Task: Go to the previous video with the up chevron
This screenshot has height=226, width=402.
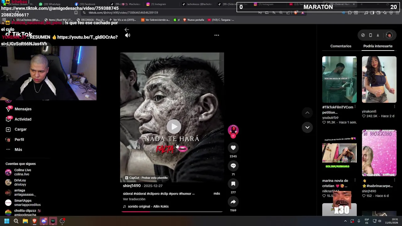Action: click(307, 113)
